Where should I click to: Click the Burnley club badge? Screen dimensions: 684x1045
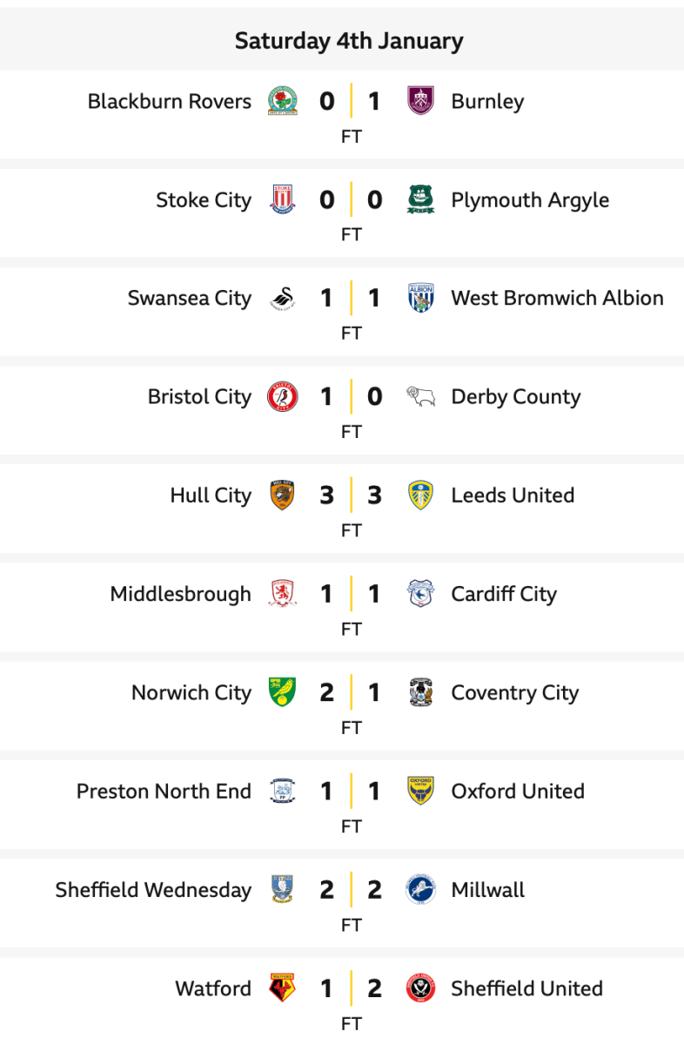(421, 102)
